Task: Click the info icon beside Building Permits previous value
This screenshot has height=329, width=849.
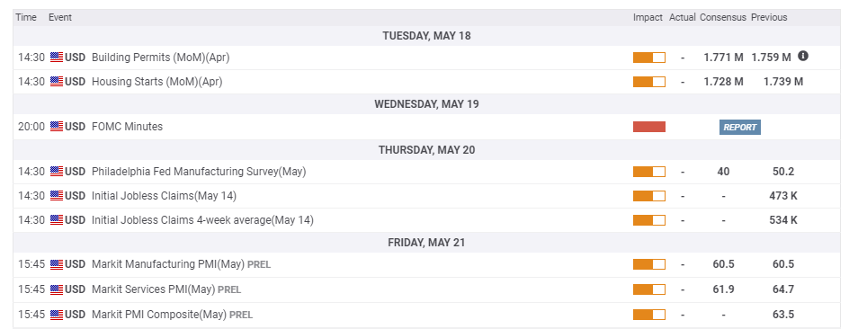Action: tap(803, 56)
